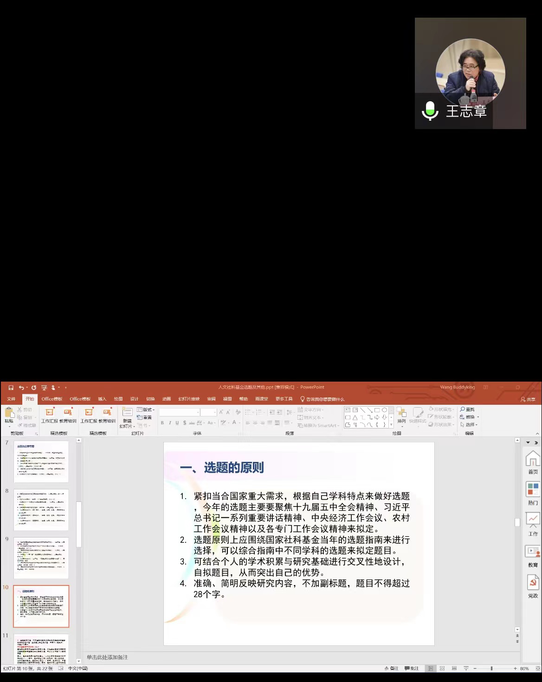Select slide 9 thumbnail in slide panel
This screenshot has width=542, height=682.
click(41, 558)
